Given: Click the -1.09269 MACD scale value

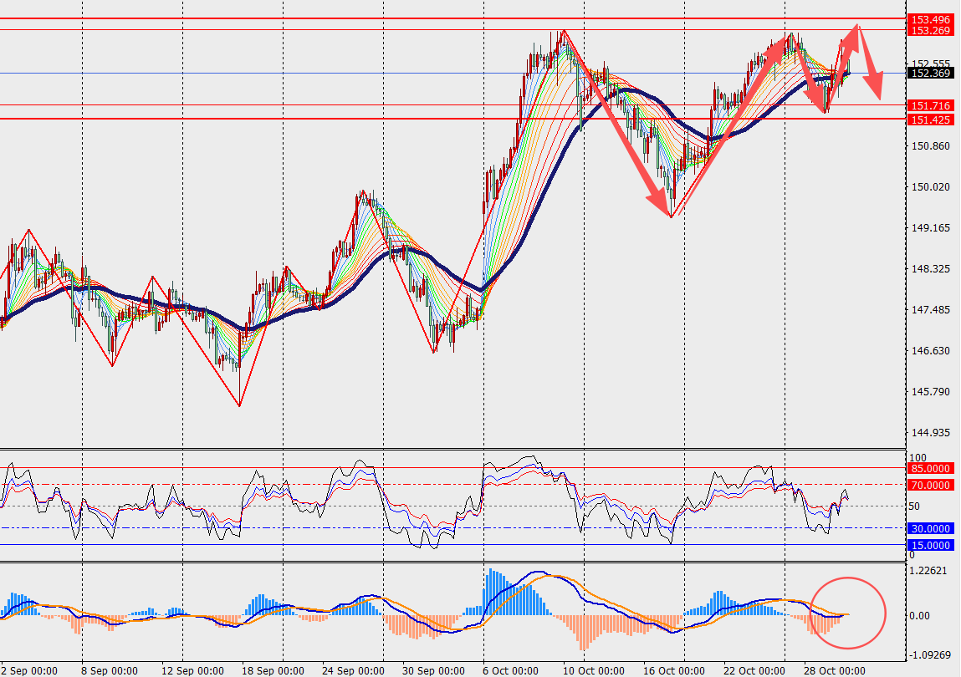Looking at the screenshot, I should pos(931,654).
